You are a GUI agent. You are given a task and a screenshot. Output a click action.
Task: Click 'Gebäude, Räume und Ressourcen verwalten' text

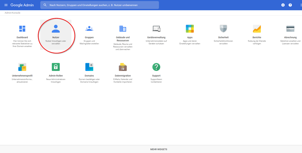click(123, 47)
